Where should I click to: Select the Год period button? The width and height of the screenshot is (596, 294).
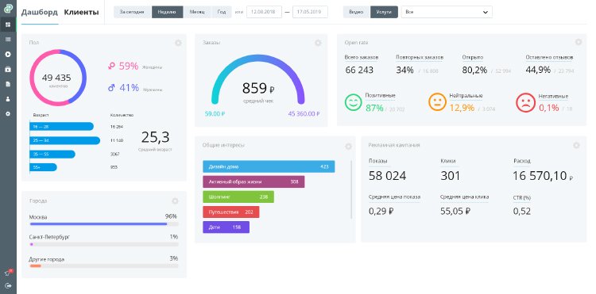click(x=221, y=12)
